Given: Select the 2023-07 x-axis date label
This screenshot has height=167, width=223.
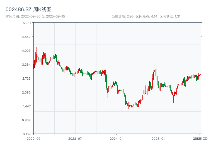Looking at the screenshot, I should 75,138.
